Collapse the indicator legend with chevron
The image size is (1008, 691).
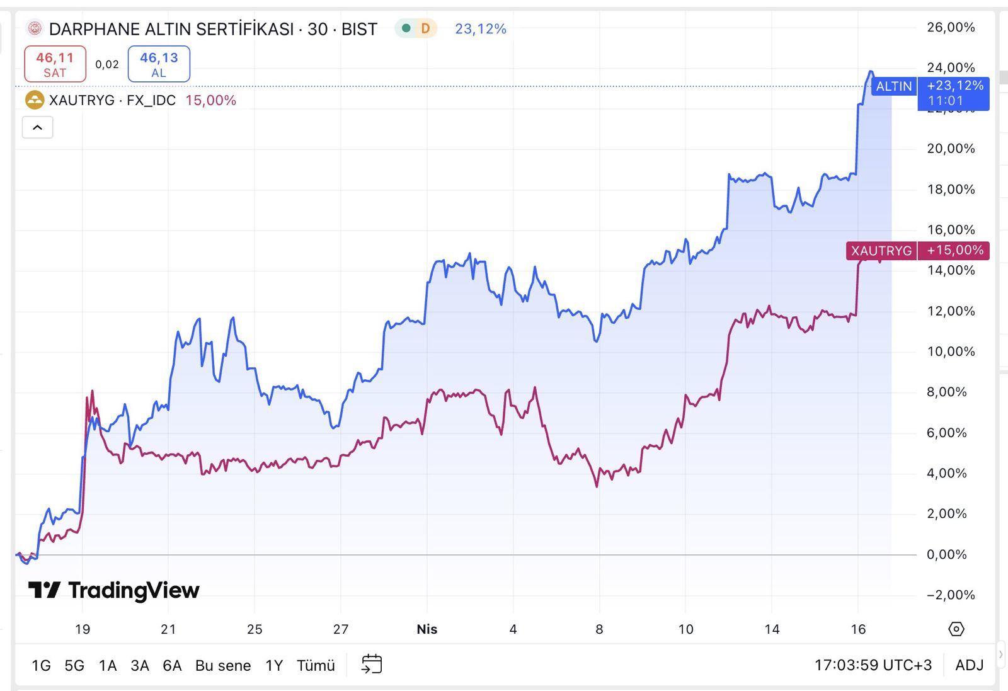pos(38,127)
